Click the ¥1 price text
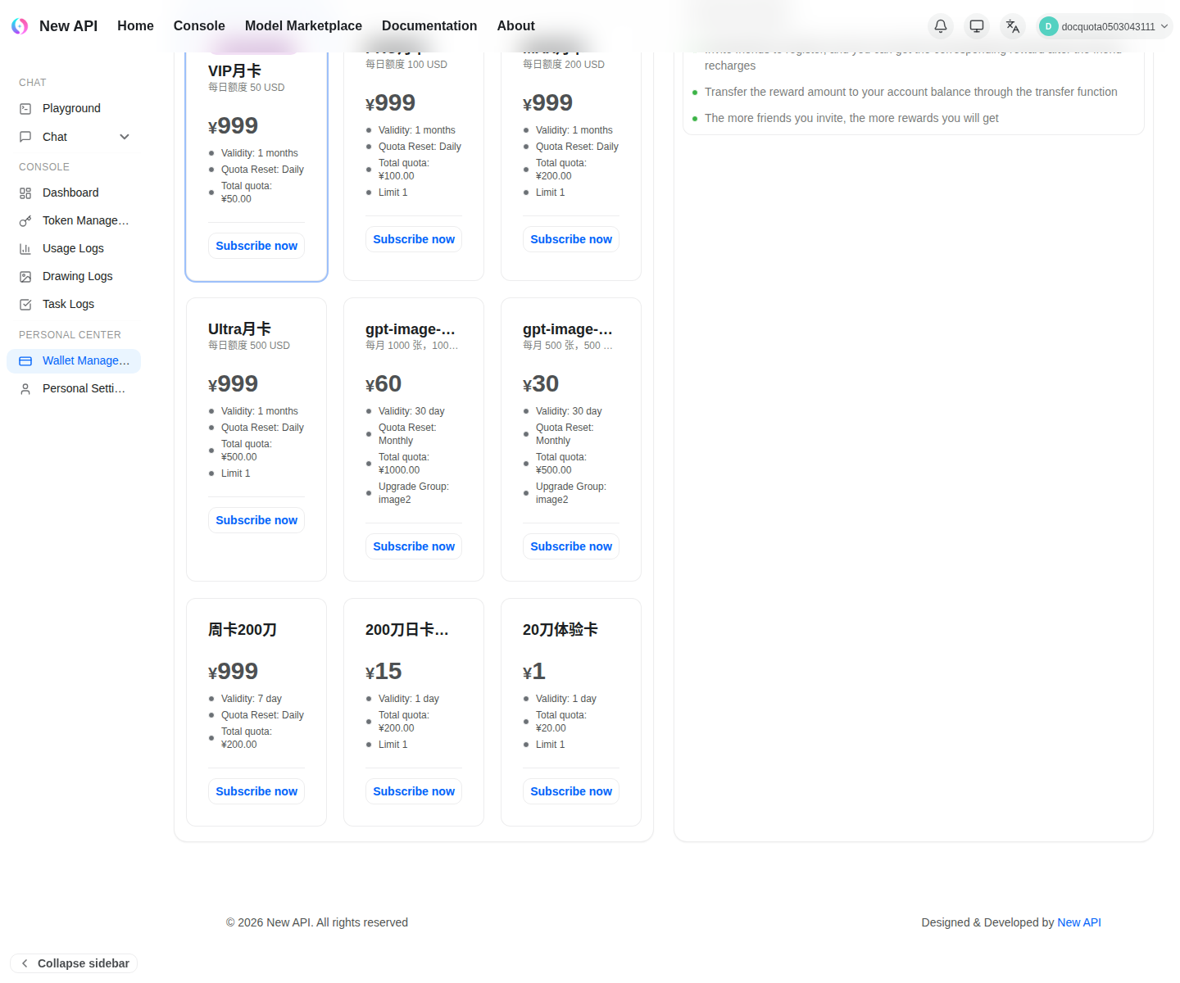 coord(534,671)
